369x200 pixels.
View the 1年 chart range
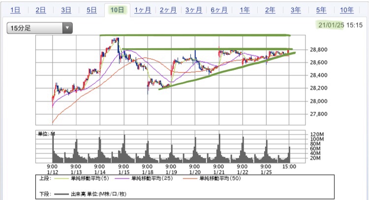point(244,10)
